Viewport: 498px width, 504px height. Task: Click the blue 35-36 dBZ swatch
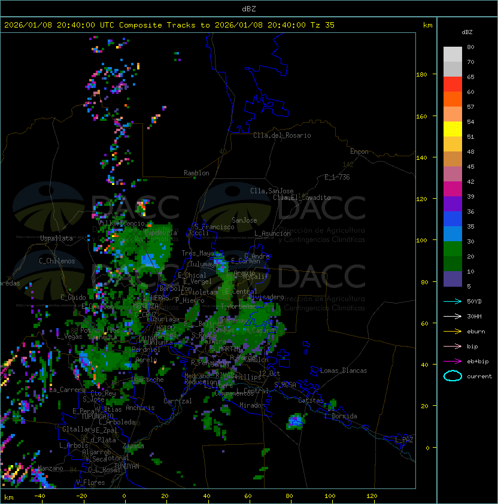pyautogui.click(x=453, y=219)
